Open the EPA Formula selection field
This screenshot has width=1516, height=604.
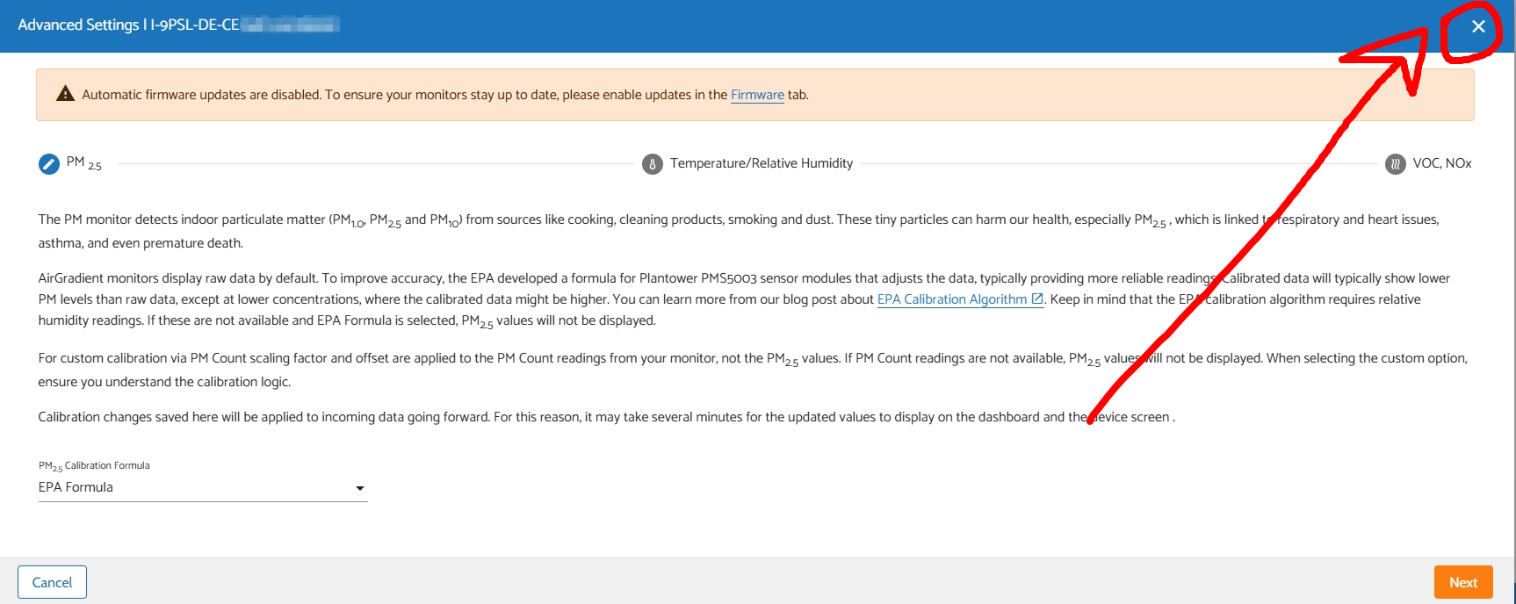pyautogui.click(x=193, y=487)
